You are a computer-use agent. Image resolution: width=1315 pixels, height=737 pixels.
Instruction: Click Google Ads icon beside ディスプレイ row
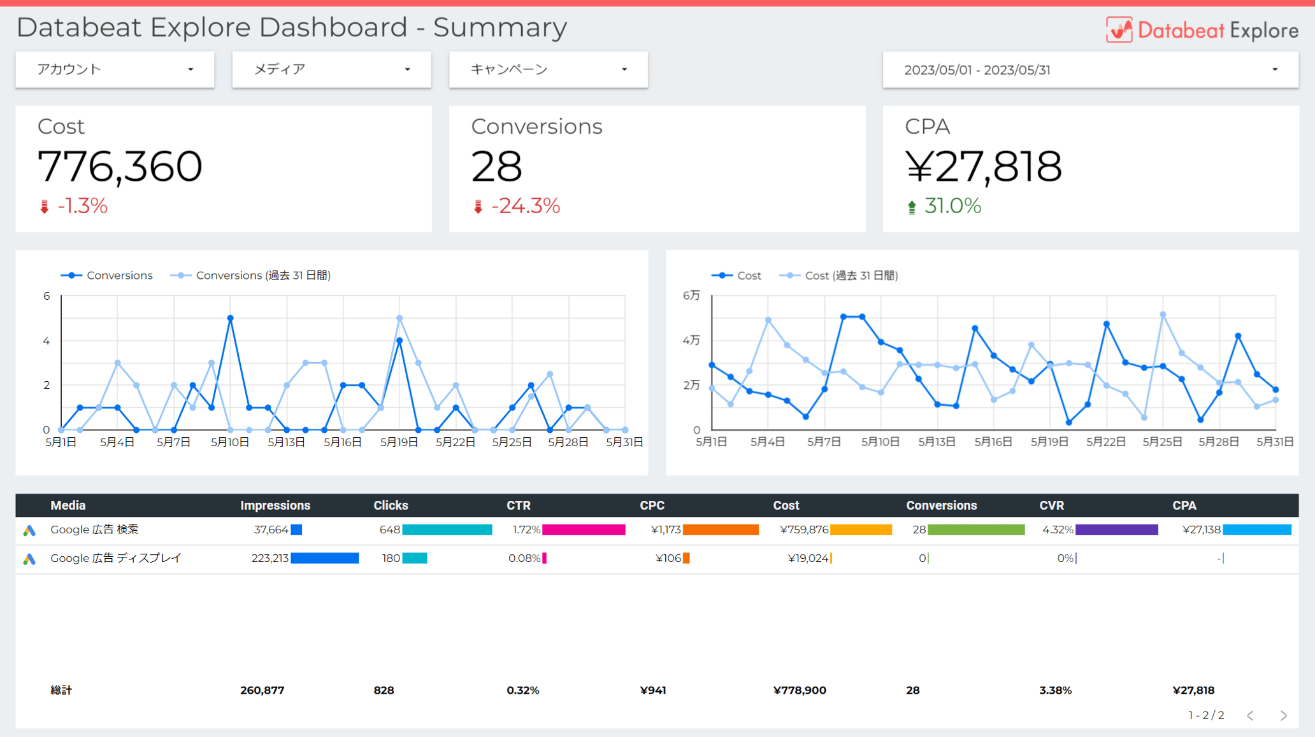tap(29, 559)
